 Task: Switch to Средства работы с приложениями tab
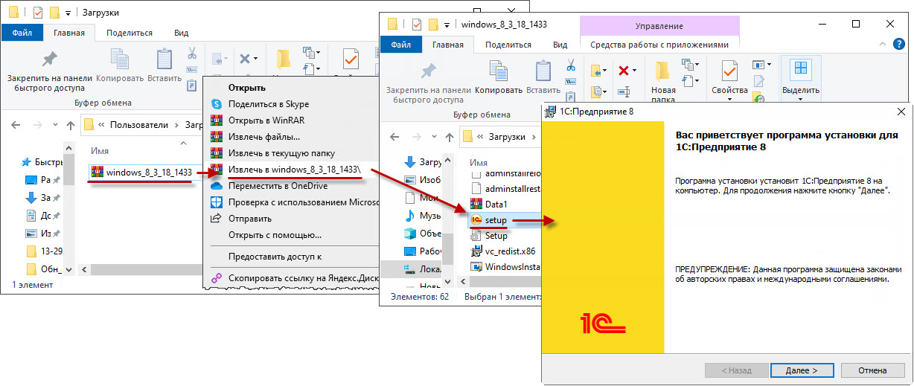659,45
